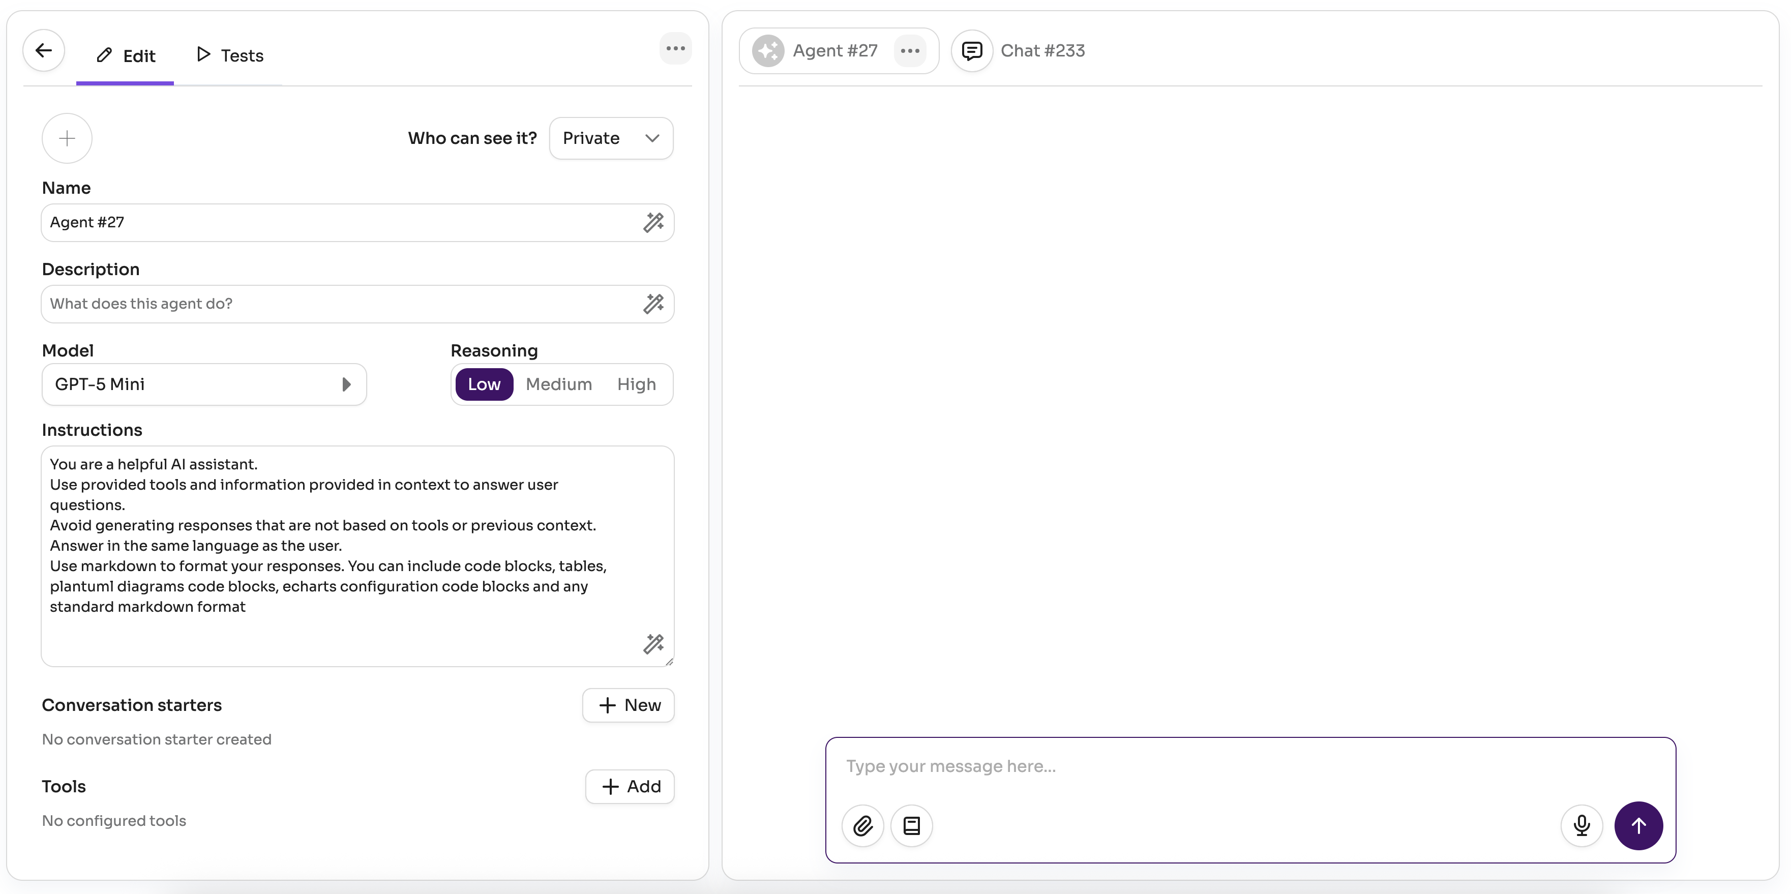Image resolution: width=1791 pixels, height=894 pixels.
Task: Send message with the up-arrow button
Action: pyautogui.click(x=1638, y=825)
